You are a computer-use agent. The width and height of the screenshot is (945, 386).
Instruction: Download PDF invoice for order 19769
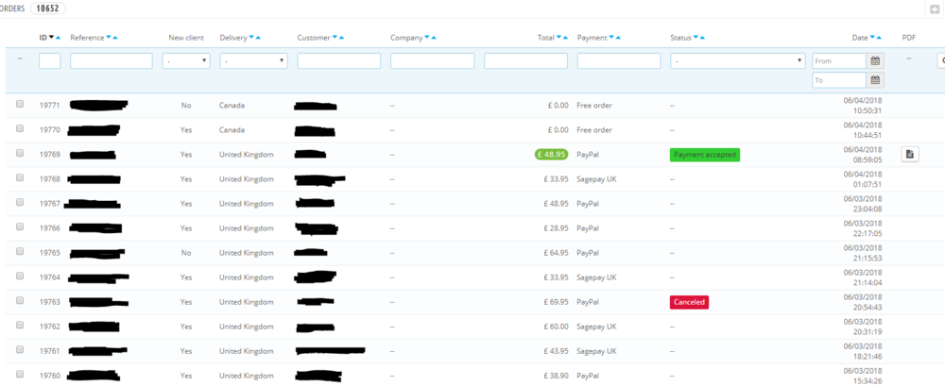910,155
